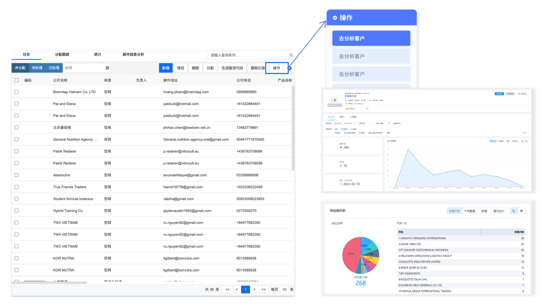Click the gear icon next to 操作 button
Screen dimensions: 541x306
click(x=289, y=68)
